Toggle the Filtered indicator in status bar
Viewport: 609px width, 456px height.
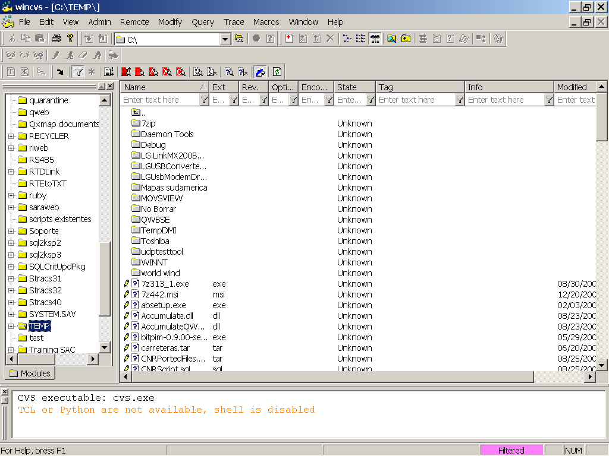click(x=511, y=450)
